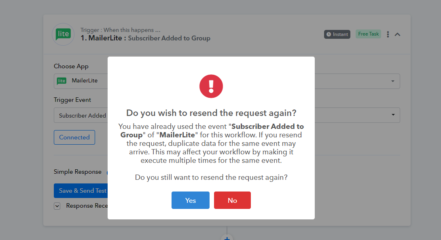Click the Save & Send Test button
Viewport: 441px width, 240px height.
tap(81, 191)
